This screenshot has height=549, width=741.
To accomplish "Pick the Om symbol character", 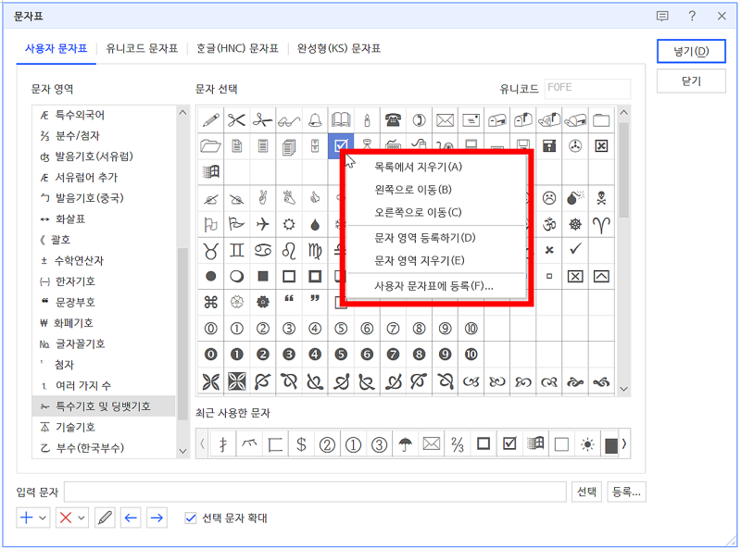I will [549, 224].
